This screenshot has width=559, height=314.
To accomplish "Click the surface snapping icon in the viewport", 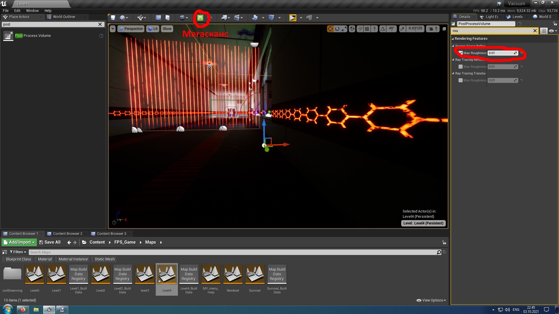I will click(360, 29).
